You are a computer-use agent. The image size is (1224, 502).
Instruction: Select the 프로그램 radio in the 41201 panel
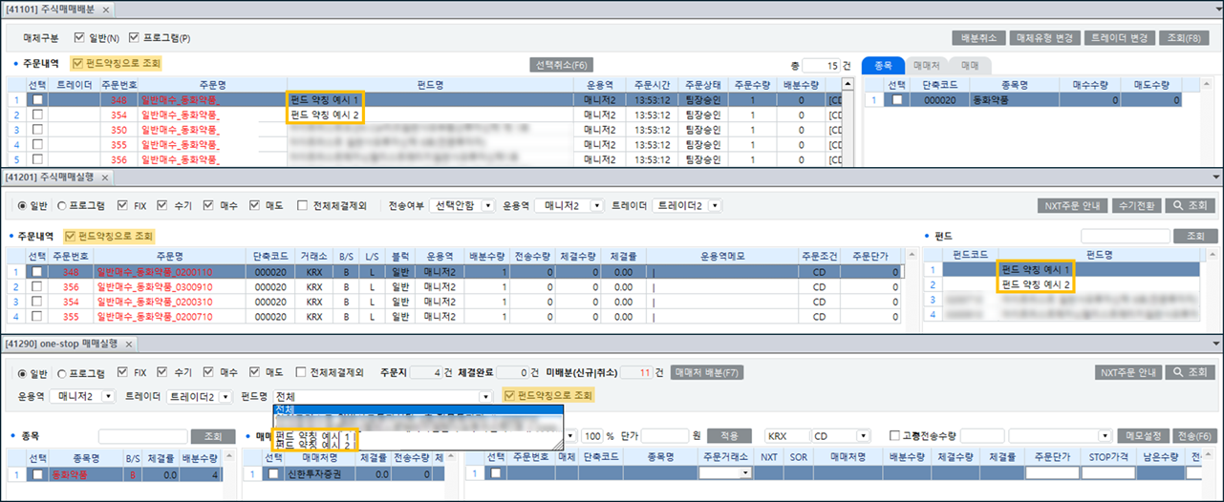tap(62, 205)
